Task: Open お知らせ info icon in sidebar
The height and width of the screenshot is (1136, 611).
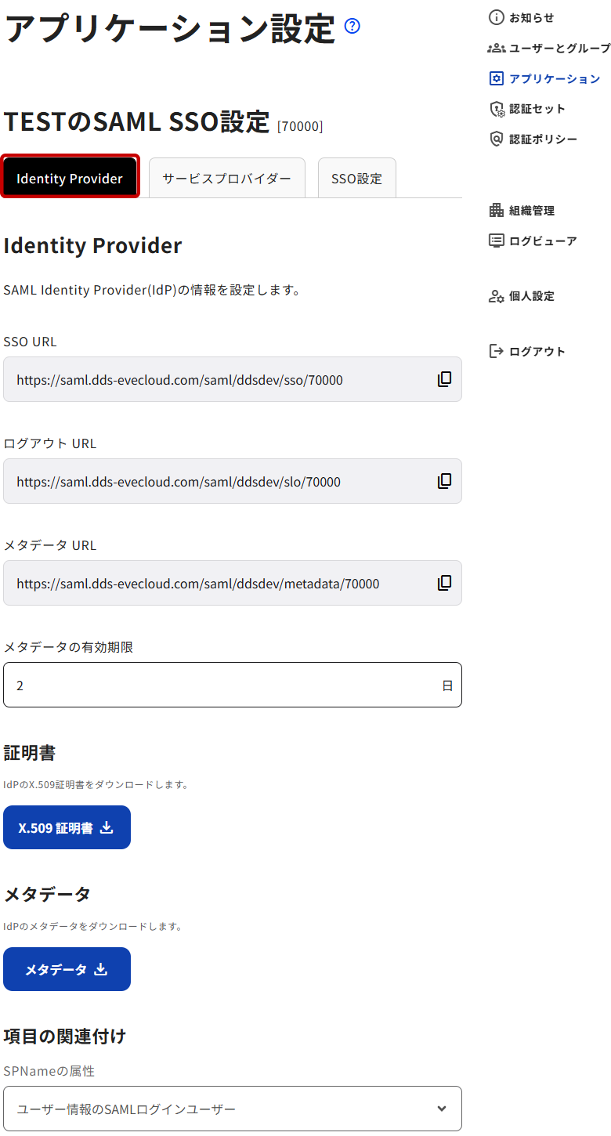Action: [x=496, y=17]
